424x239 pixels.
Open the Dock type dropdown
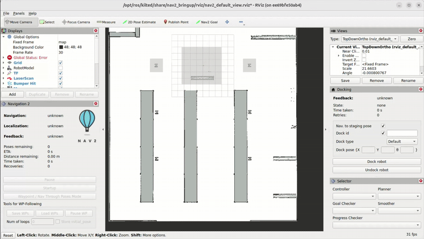[402, 142]
